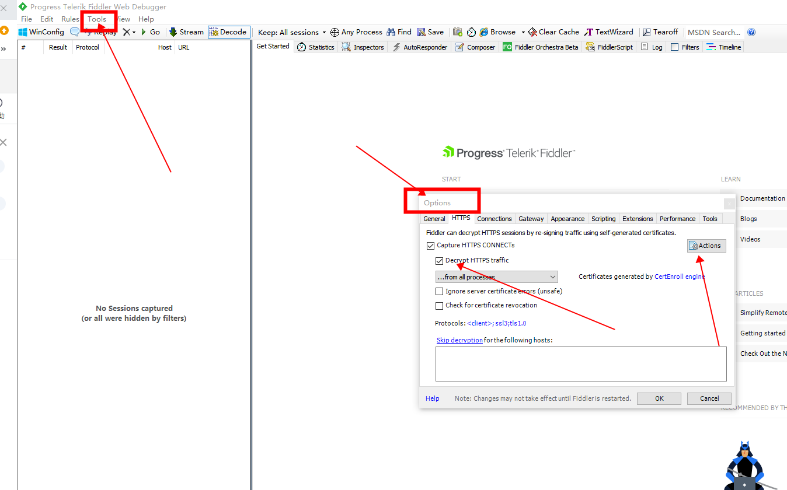Switch to Gateway options tab
This screenshot has width=787, height=490.
(x=531, y=219)
